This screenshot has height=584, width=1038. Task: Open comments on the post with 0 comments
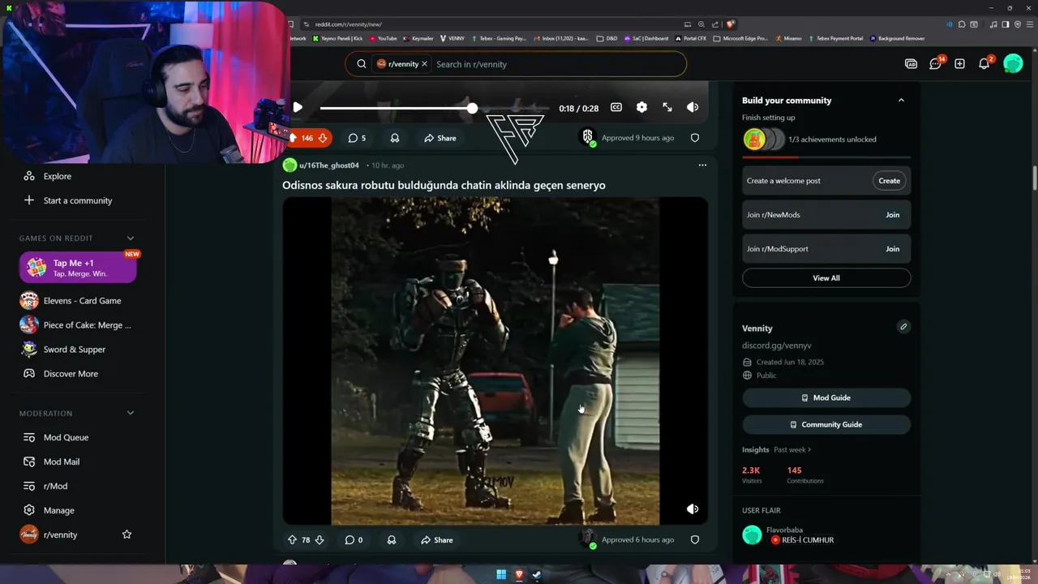354,539
